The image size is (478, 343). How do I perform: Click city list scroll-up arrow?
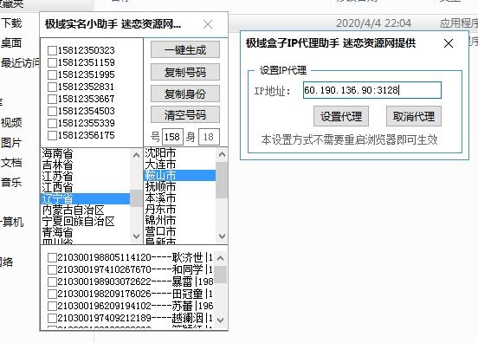point(222,154)
